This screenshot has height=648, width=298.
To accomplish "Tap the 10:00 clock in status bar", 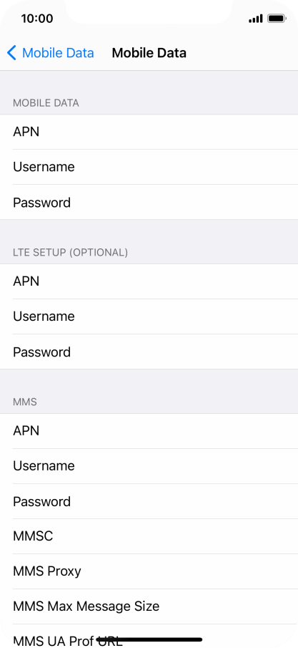I will point(37,19).
